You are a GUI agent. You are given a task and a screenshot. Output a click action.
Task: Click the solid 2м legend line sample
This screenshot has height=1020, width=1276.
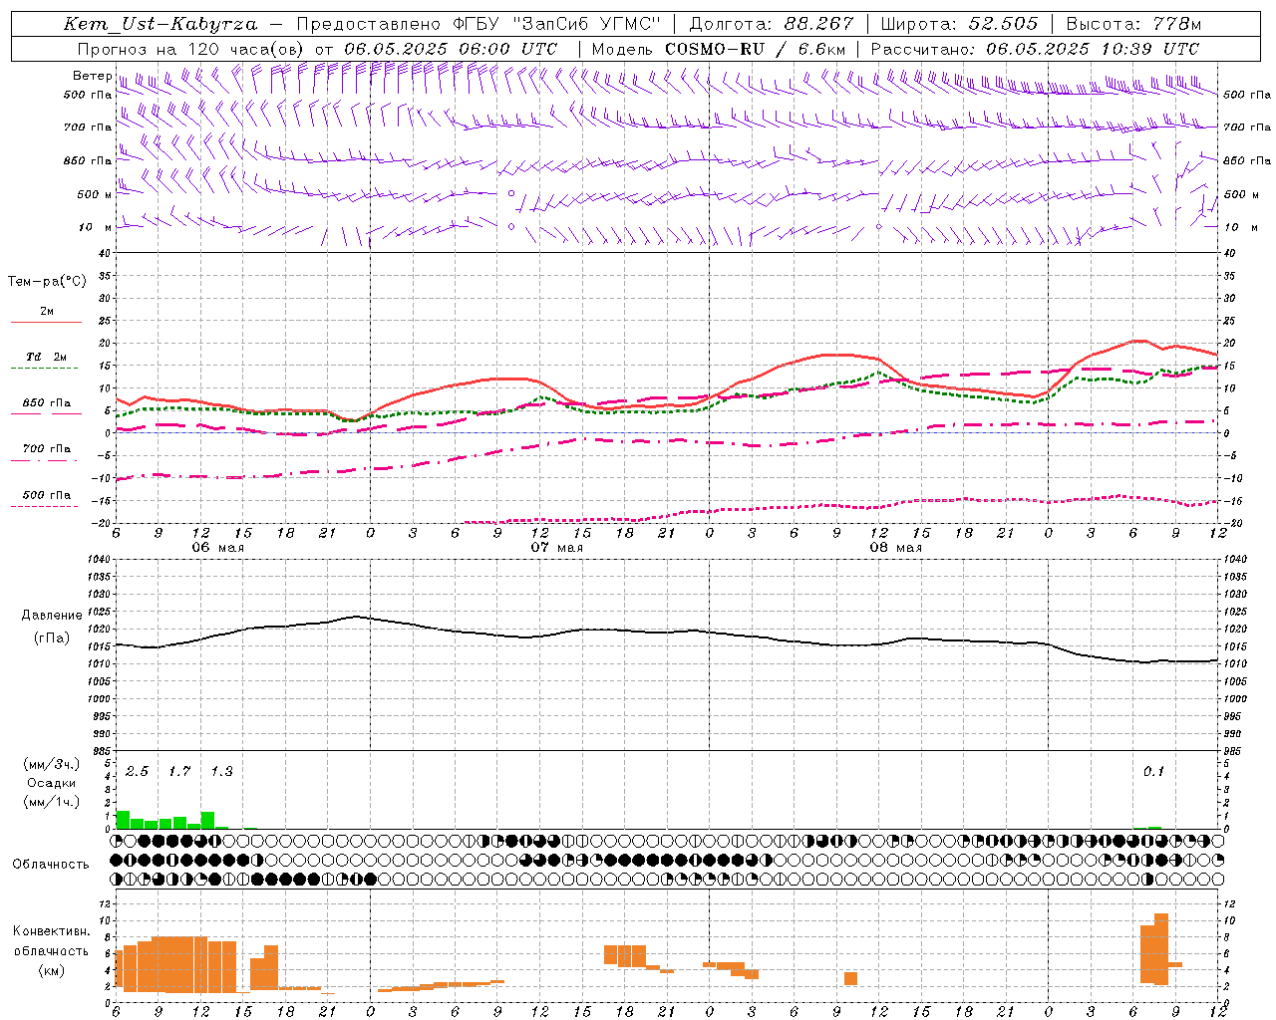(46, 323)
